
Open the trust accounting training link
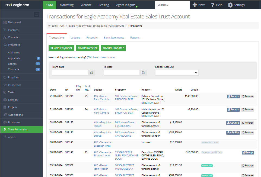(101, 57)
